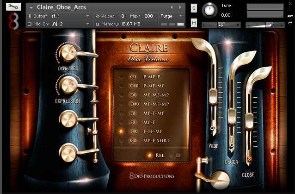Click the red 8Dio logo icon
The image size is (295, 194).
pos(13,21)
